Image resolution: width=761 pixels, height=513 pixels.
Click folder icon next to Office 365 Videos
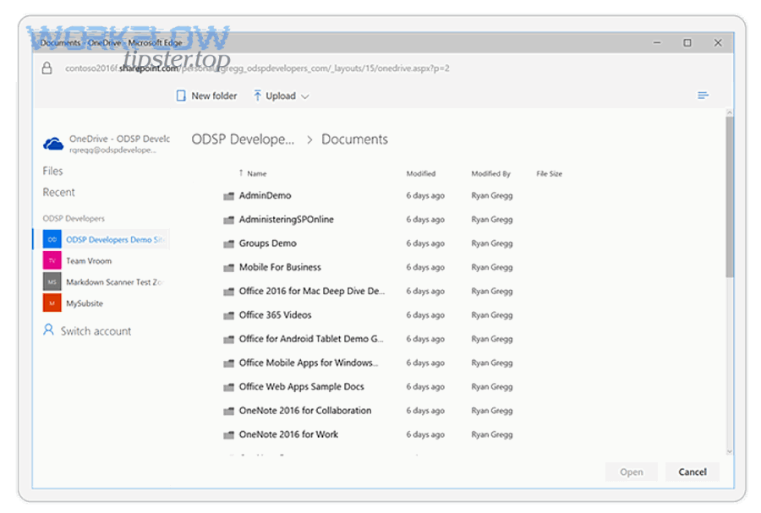[228, 315]
